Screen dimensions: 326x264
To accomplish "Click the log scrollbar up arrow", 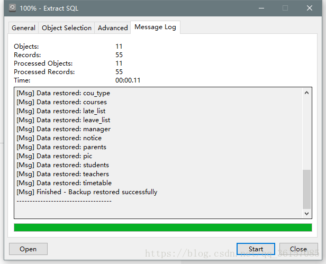I will pyautogui.click(x=307, y=93).
